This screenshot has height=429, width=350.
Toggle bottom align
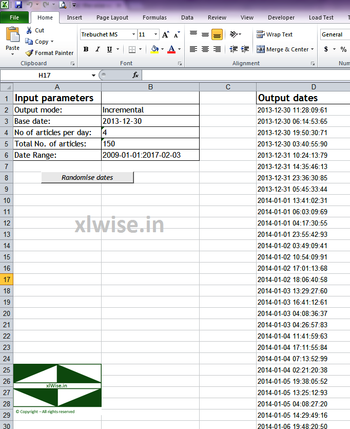click(x=217, y=34)
